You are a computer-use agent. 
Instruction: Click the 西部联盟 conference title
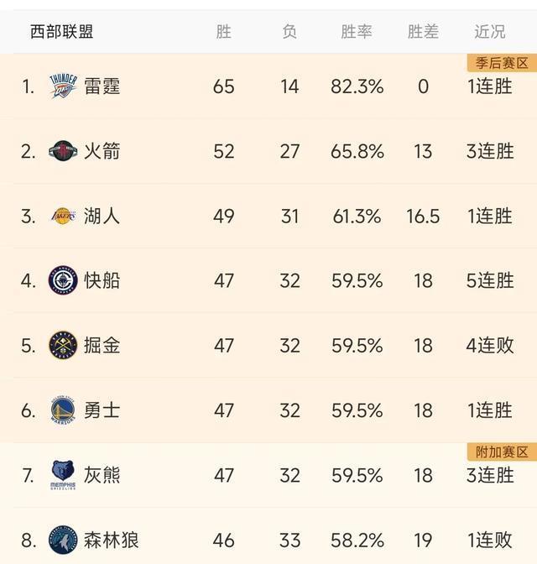point(62,32)
